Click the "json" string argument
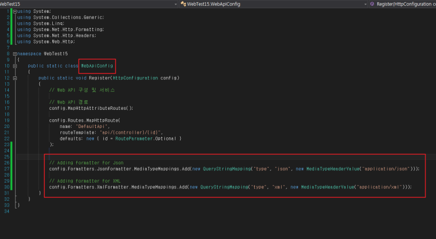The image size is (436, 239). coord(282,169)
